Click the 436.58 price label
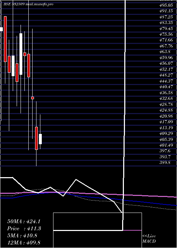 pos(166,92)
